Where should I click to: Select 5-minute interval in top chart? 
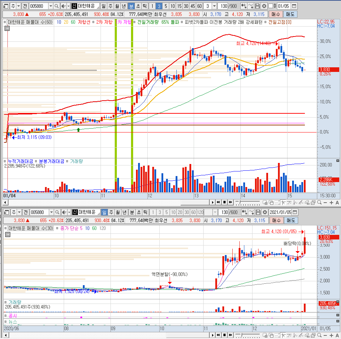pyautogui.click(x=166, y=6)
